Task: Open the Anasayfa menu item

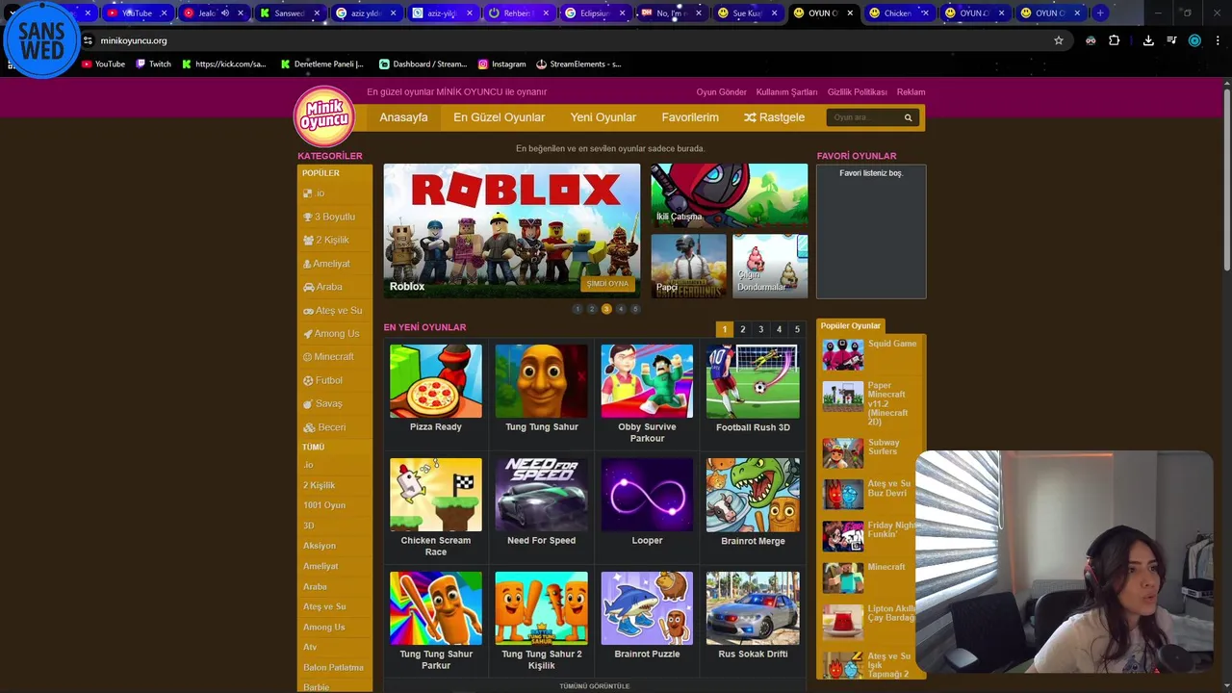Action: (x=403, y=117)
